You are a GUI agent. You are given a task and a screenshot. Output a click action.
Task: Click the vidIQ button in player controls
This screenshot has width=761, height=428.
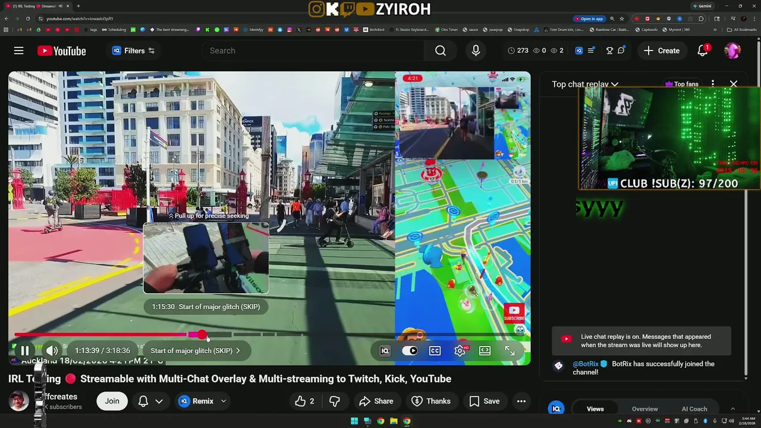pyautogui.click(x=385, y=351)
